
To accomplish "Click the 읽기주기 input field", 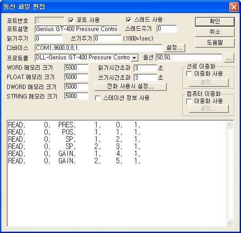I will [49, 39].
